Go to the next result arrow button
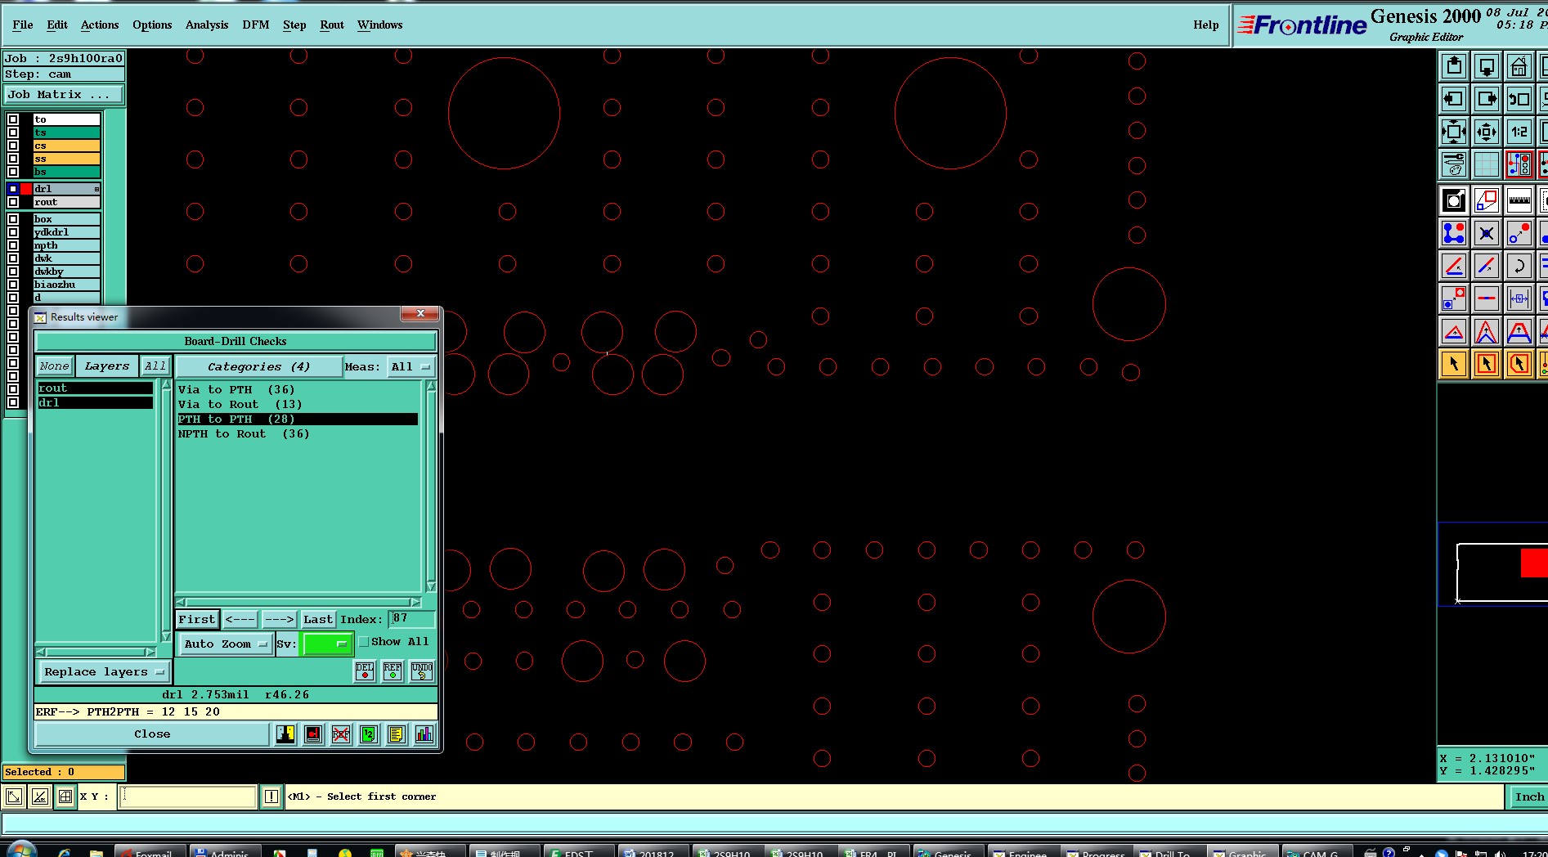 (279, 619)
